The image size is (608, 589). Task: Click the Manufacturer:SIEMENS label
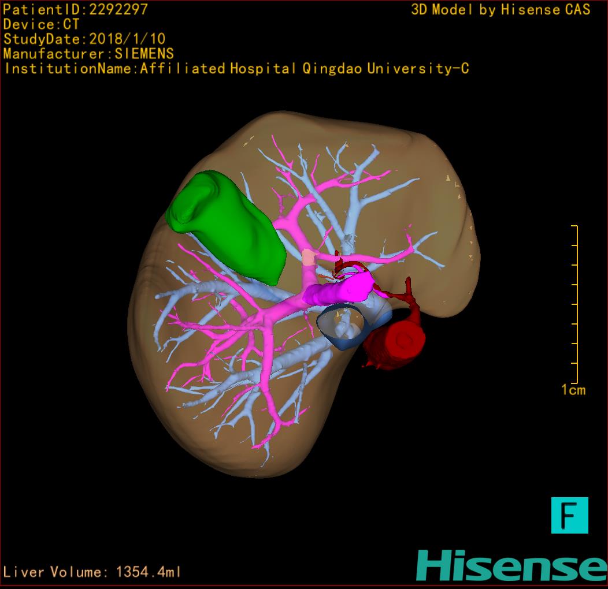coord(88,54)
